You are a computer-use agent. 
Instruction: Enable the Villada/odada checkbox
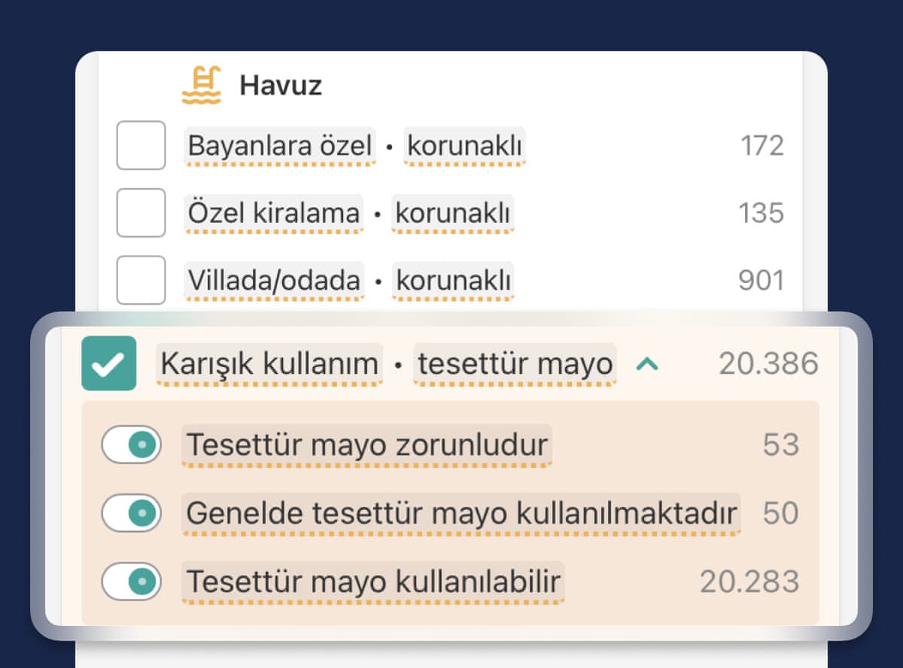click(x=141, y=281)
